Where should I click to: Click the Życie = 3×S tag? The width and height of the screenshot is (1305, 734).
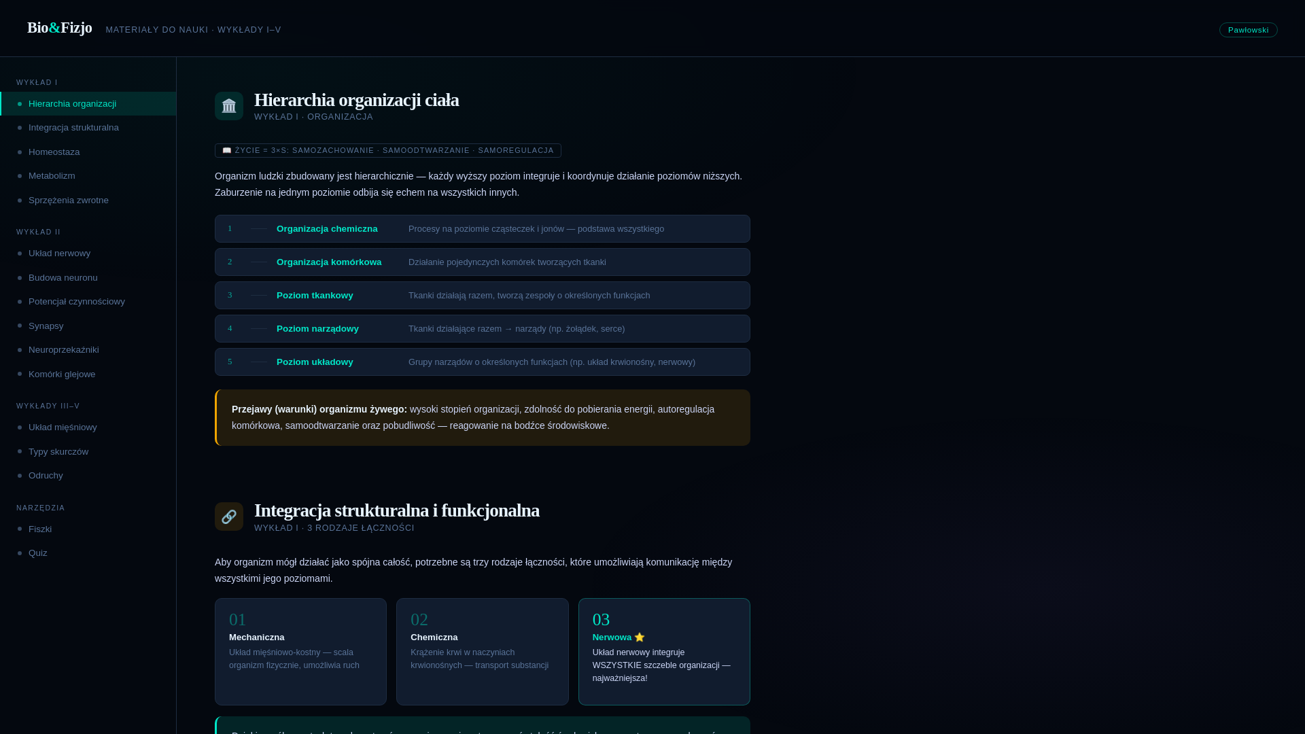coord(388,150)
